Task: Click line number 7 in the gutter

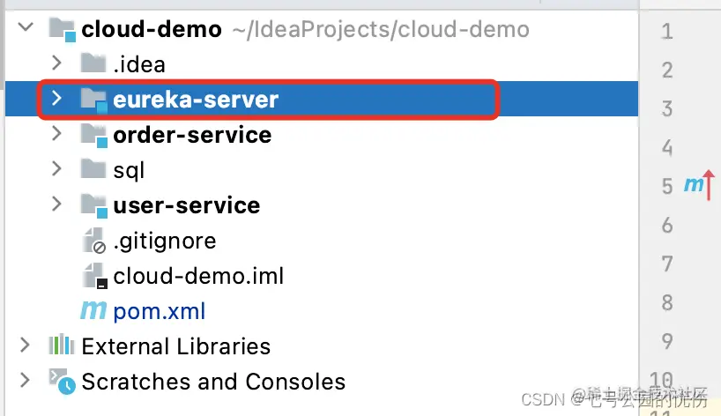Action: click(667, 264)
